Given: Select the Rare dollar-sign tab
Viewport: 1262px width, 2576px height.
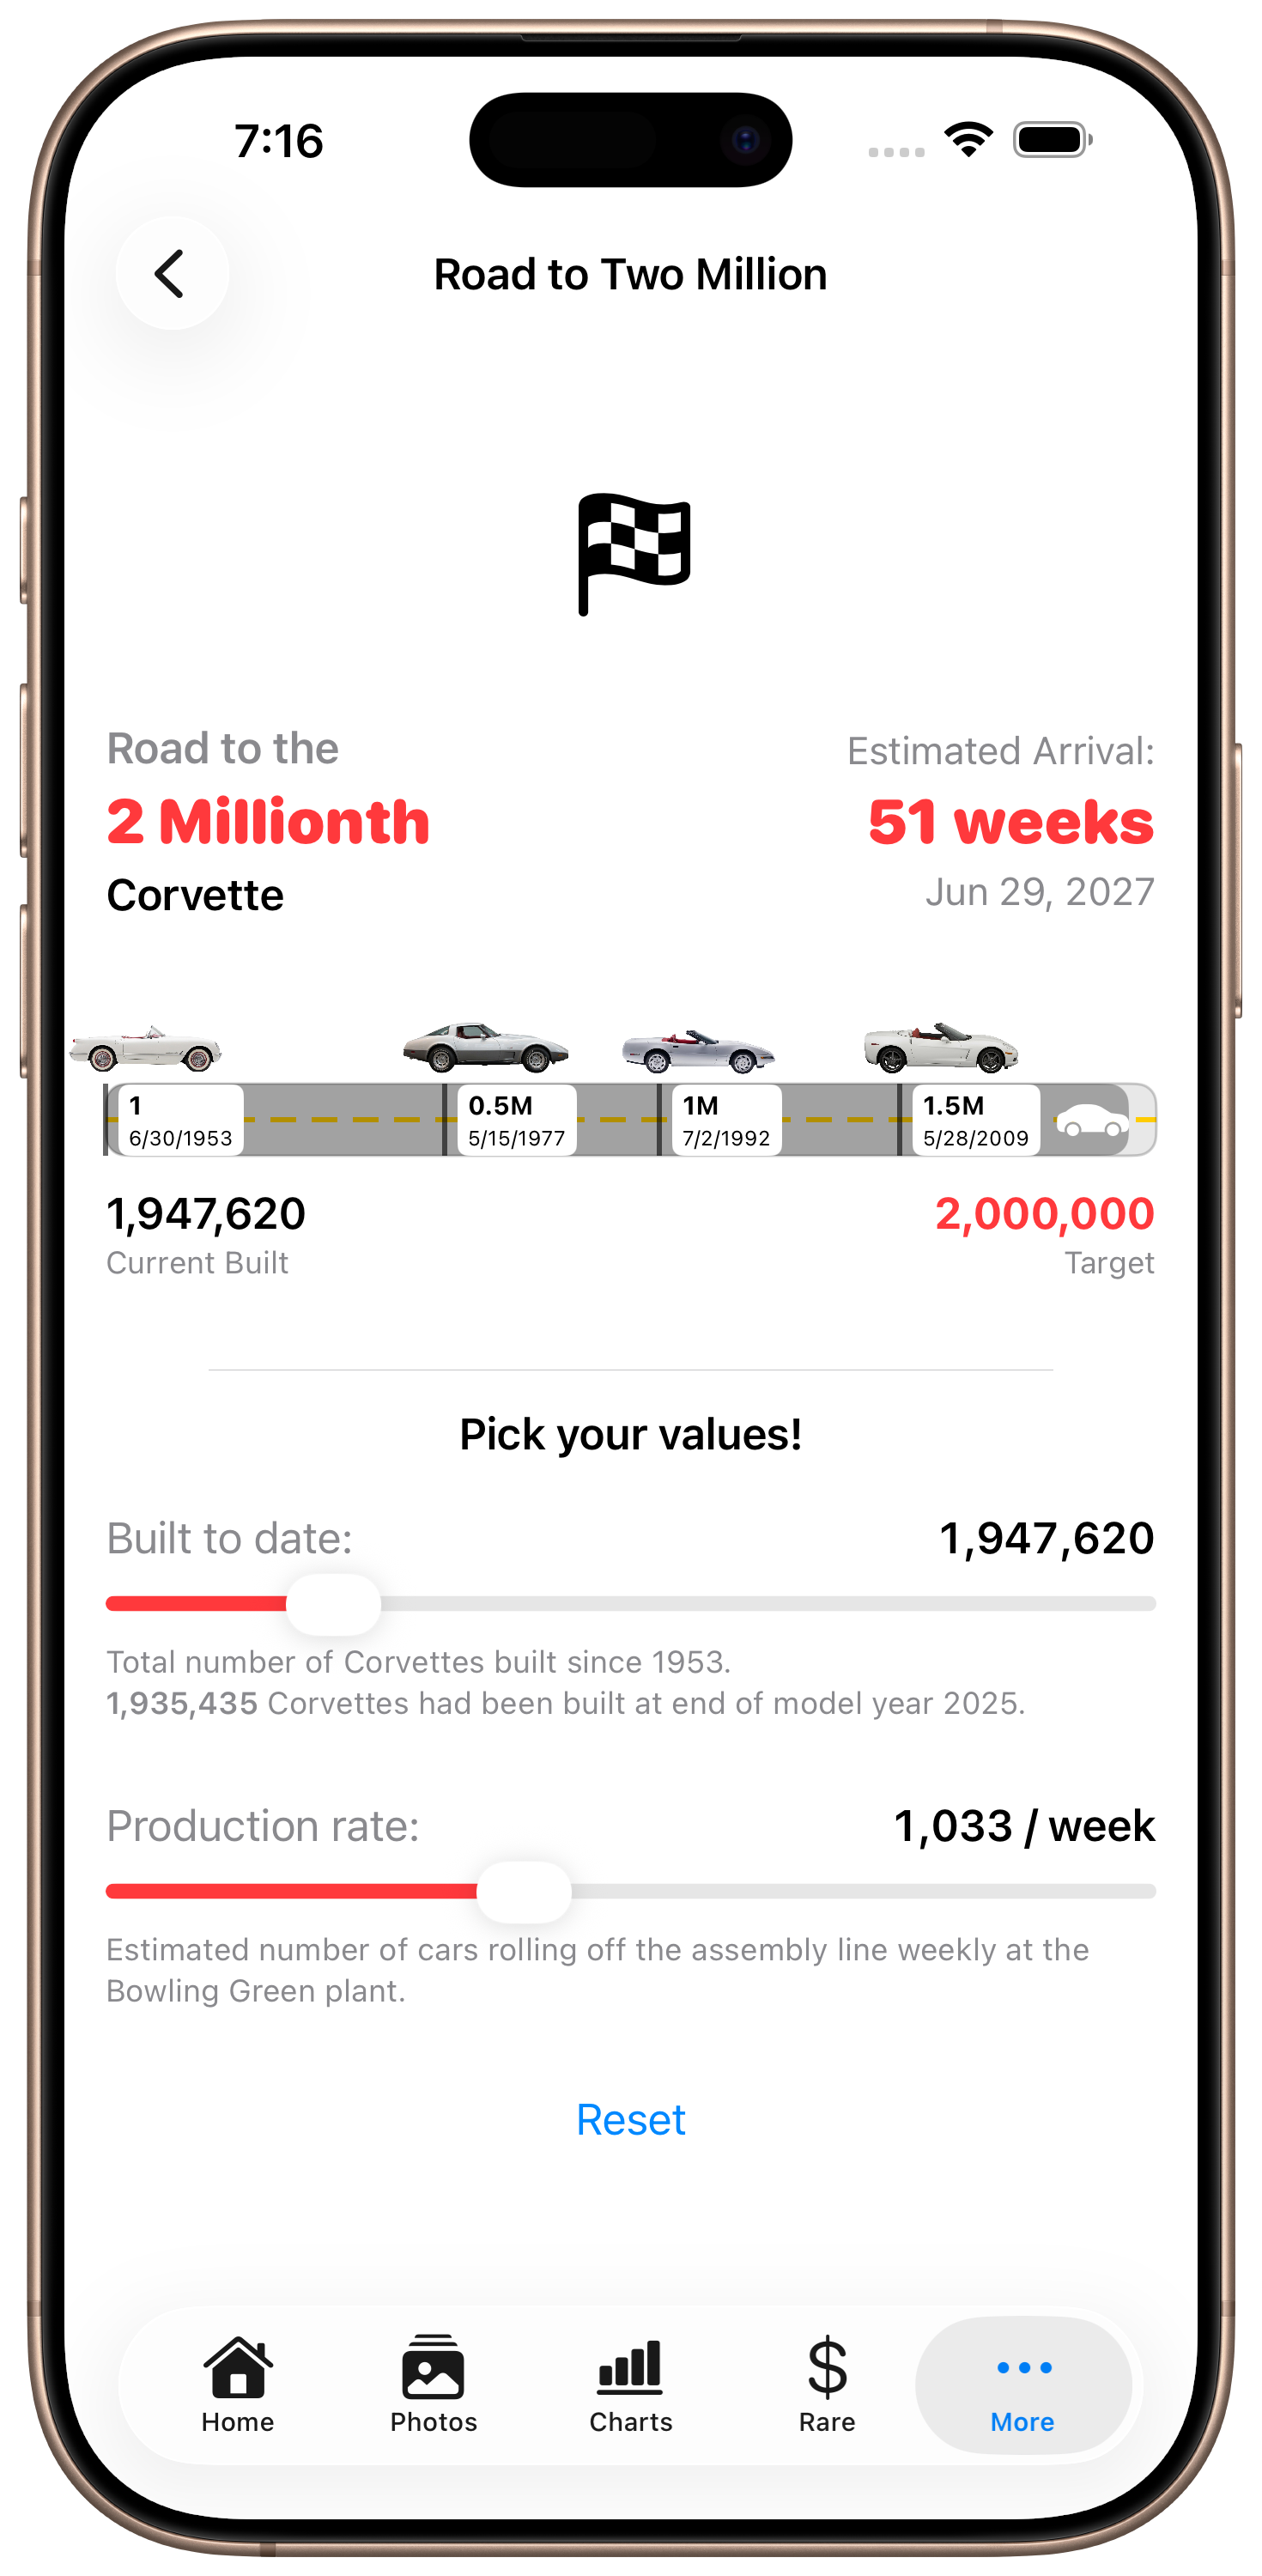Looking at the screenshot, I should pyautogui.click(x=827, y=2384).
